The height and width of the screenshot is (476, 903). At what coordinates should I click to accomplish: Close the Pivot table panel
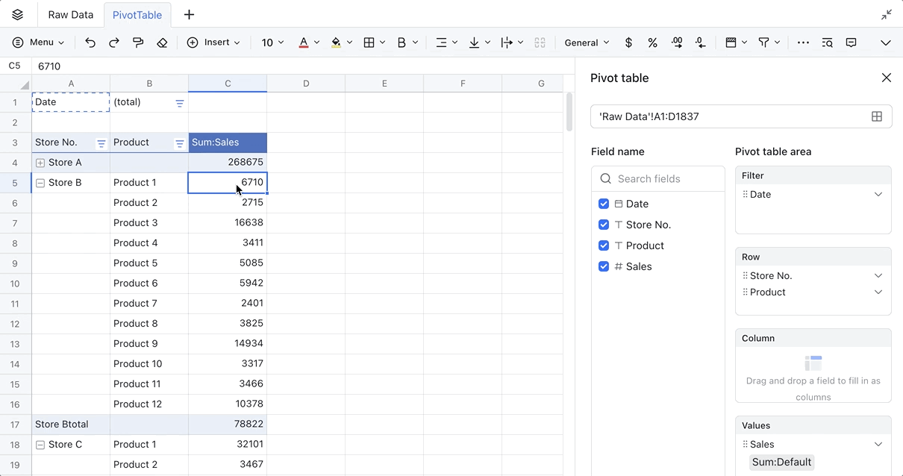tap(886, 78)
